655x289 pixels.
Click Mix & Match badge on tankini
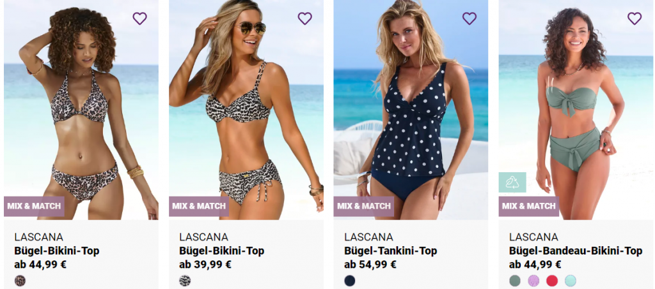pyautogui.click(x=364, y=206)
